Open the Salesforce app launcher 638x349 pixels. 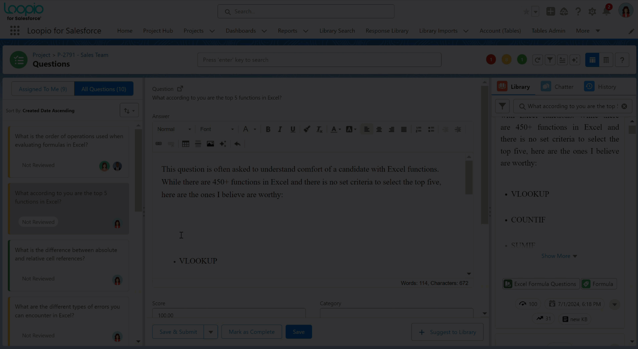[15, 31]
